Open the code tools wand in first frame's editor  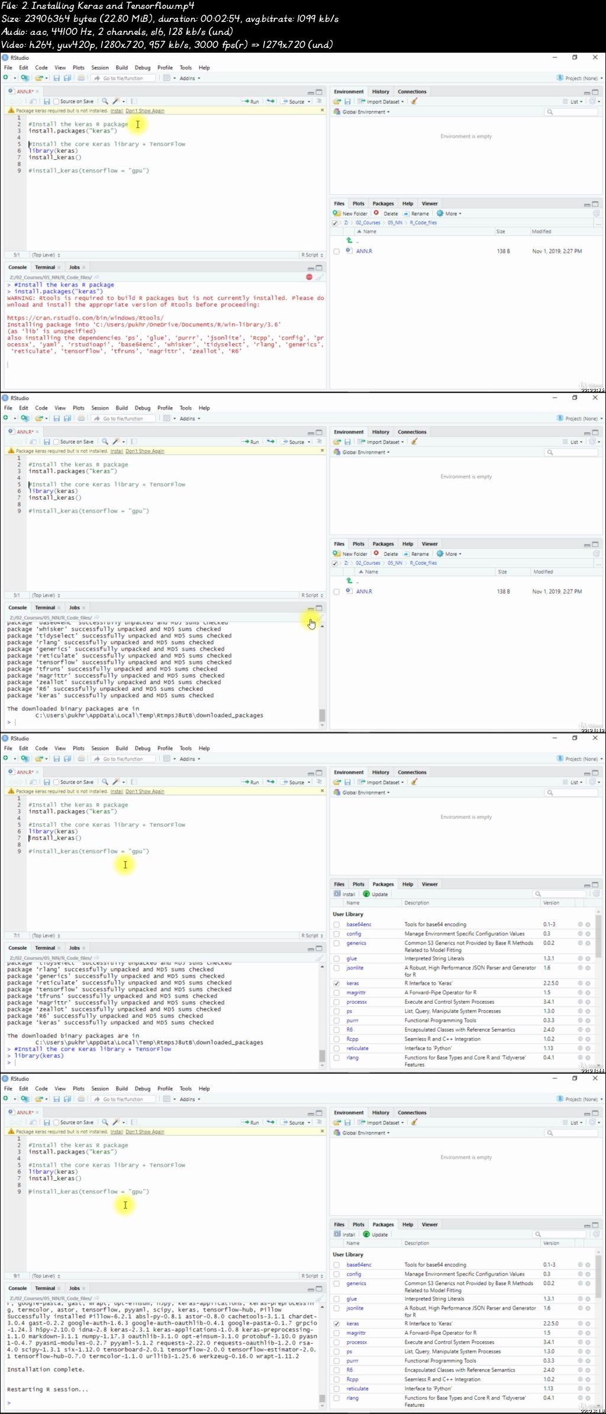click(116, 101)
